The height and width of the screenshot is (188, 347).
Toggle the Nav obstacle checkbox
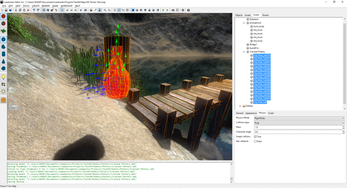[255, 141]
